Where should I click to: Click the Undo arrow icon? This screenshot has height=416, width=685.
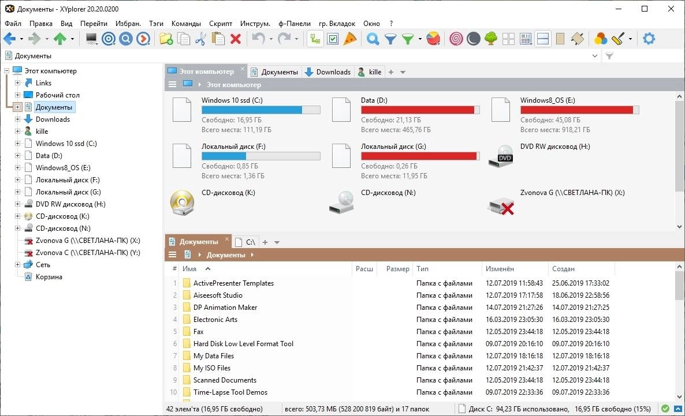coord(258,39)
